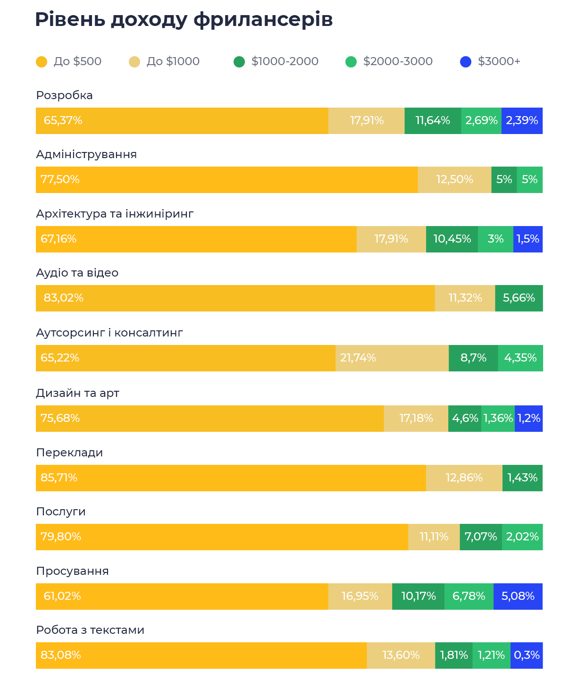Click the 65,37% segment in Розробка bar

coord(182,121)
